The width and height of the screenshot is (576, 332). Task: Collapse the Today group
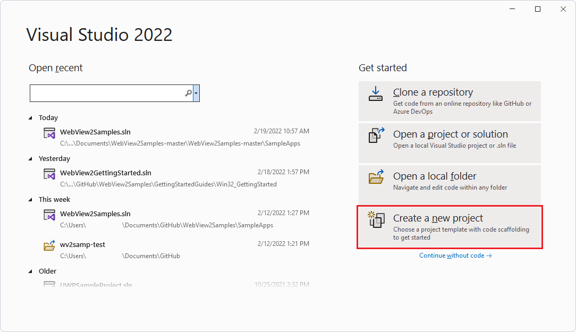[30, 117]
